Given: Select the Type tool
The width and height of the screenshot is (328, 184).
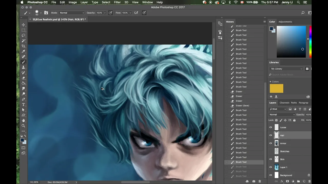Looking at the screenshot, I should tap(24, 105).
